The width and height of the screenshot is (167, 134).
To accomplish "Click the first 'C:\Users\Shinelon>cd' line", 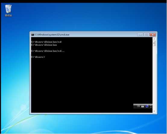I will click(x=46, y=42).
